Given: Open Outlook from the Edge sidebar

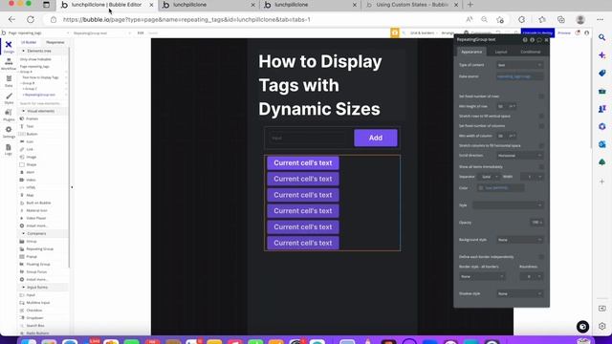Looking at the screenshot, I should pyautogui.click(x=601, y=144).
